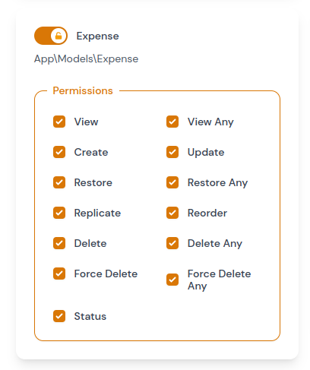Image resolution: width=310 pixels, height=370 pixels.
Task: Uncheck the Restore permission
Action: [x=59, y=182]
